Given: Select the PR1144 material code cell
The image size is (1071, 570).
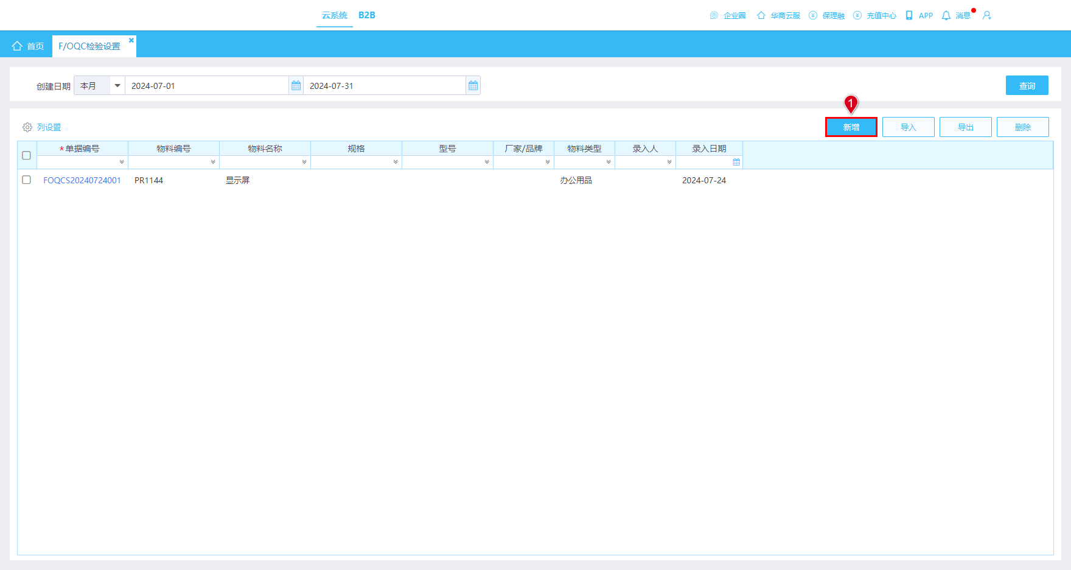Looking at the screenshot, I should 149,180.
